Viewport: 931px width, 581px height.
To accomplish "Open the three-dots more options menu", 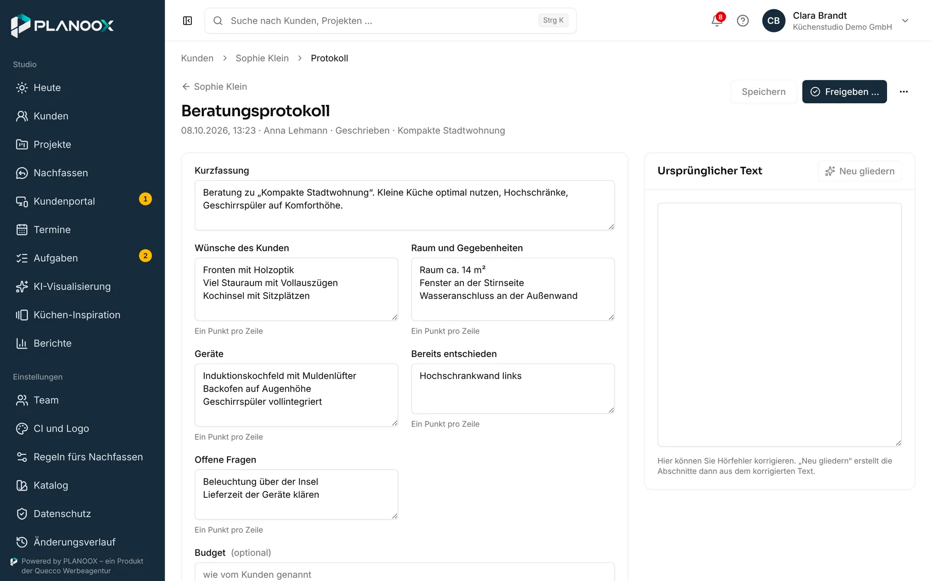I will tap(904, 91).
